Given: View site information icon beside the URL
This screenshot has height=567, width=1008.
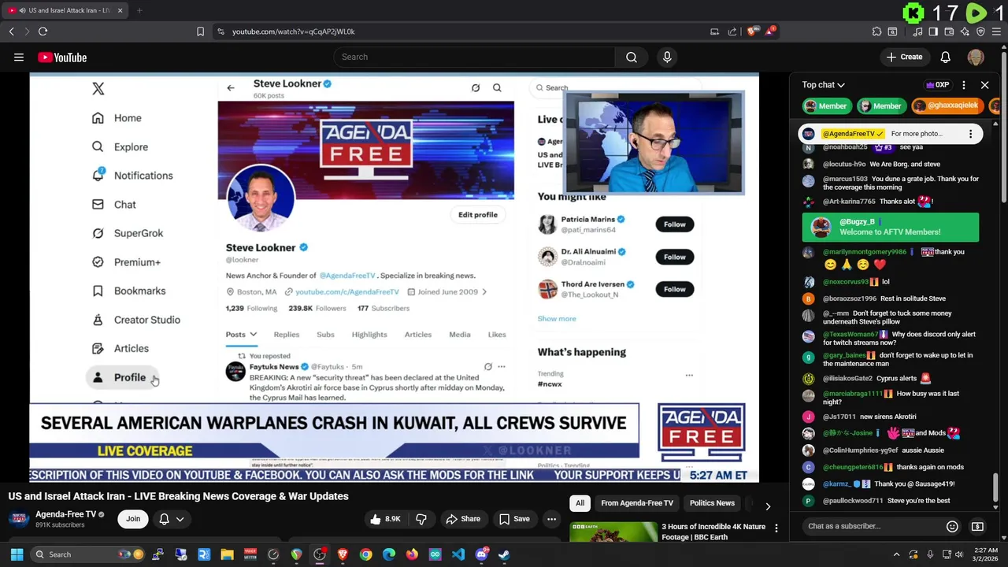Looking at the screenshot, I should (220, 31).
